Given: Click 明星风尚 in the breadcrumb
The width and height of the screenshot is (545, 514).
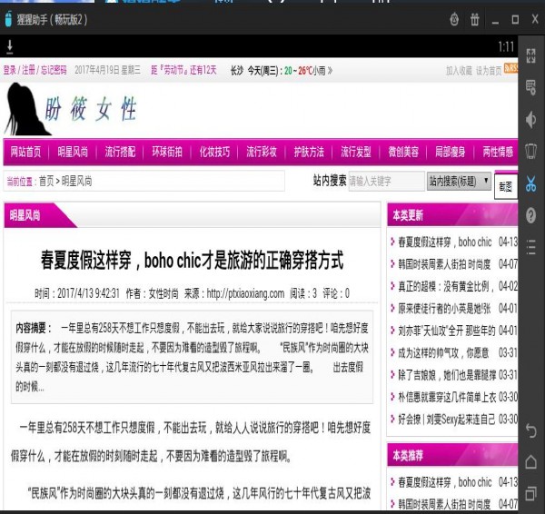Looking at the screenshot, I should click(x=77, y=181).
